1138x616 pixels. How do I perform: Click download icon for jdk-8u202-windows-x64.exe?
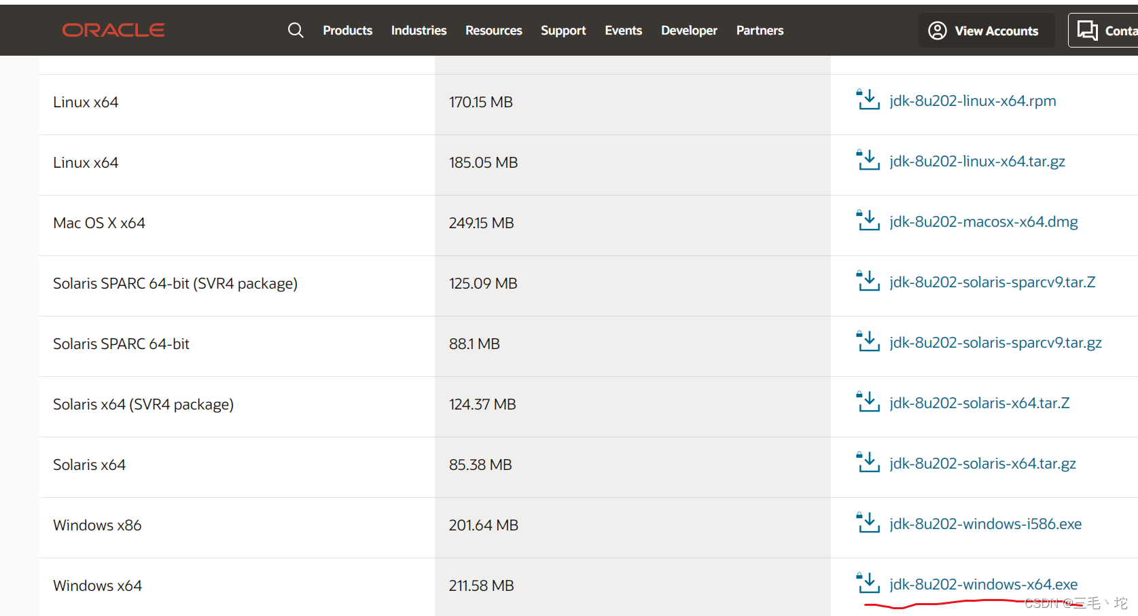(868, 583)
